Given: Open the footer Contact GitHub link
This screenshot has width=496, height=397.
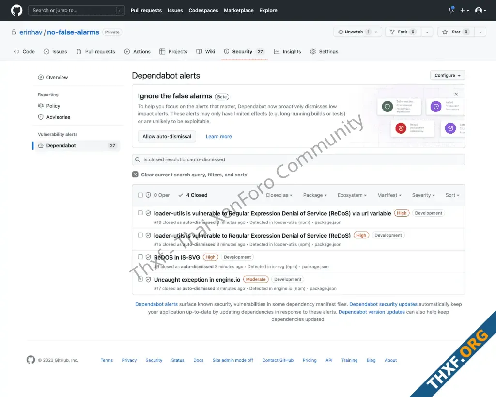Looking at the screenshot, I should [x=278, y=360].
